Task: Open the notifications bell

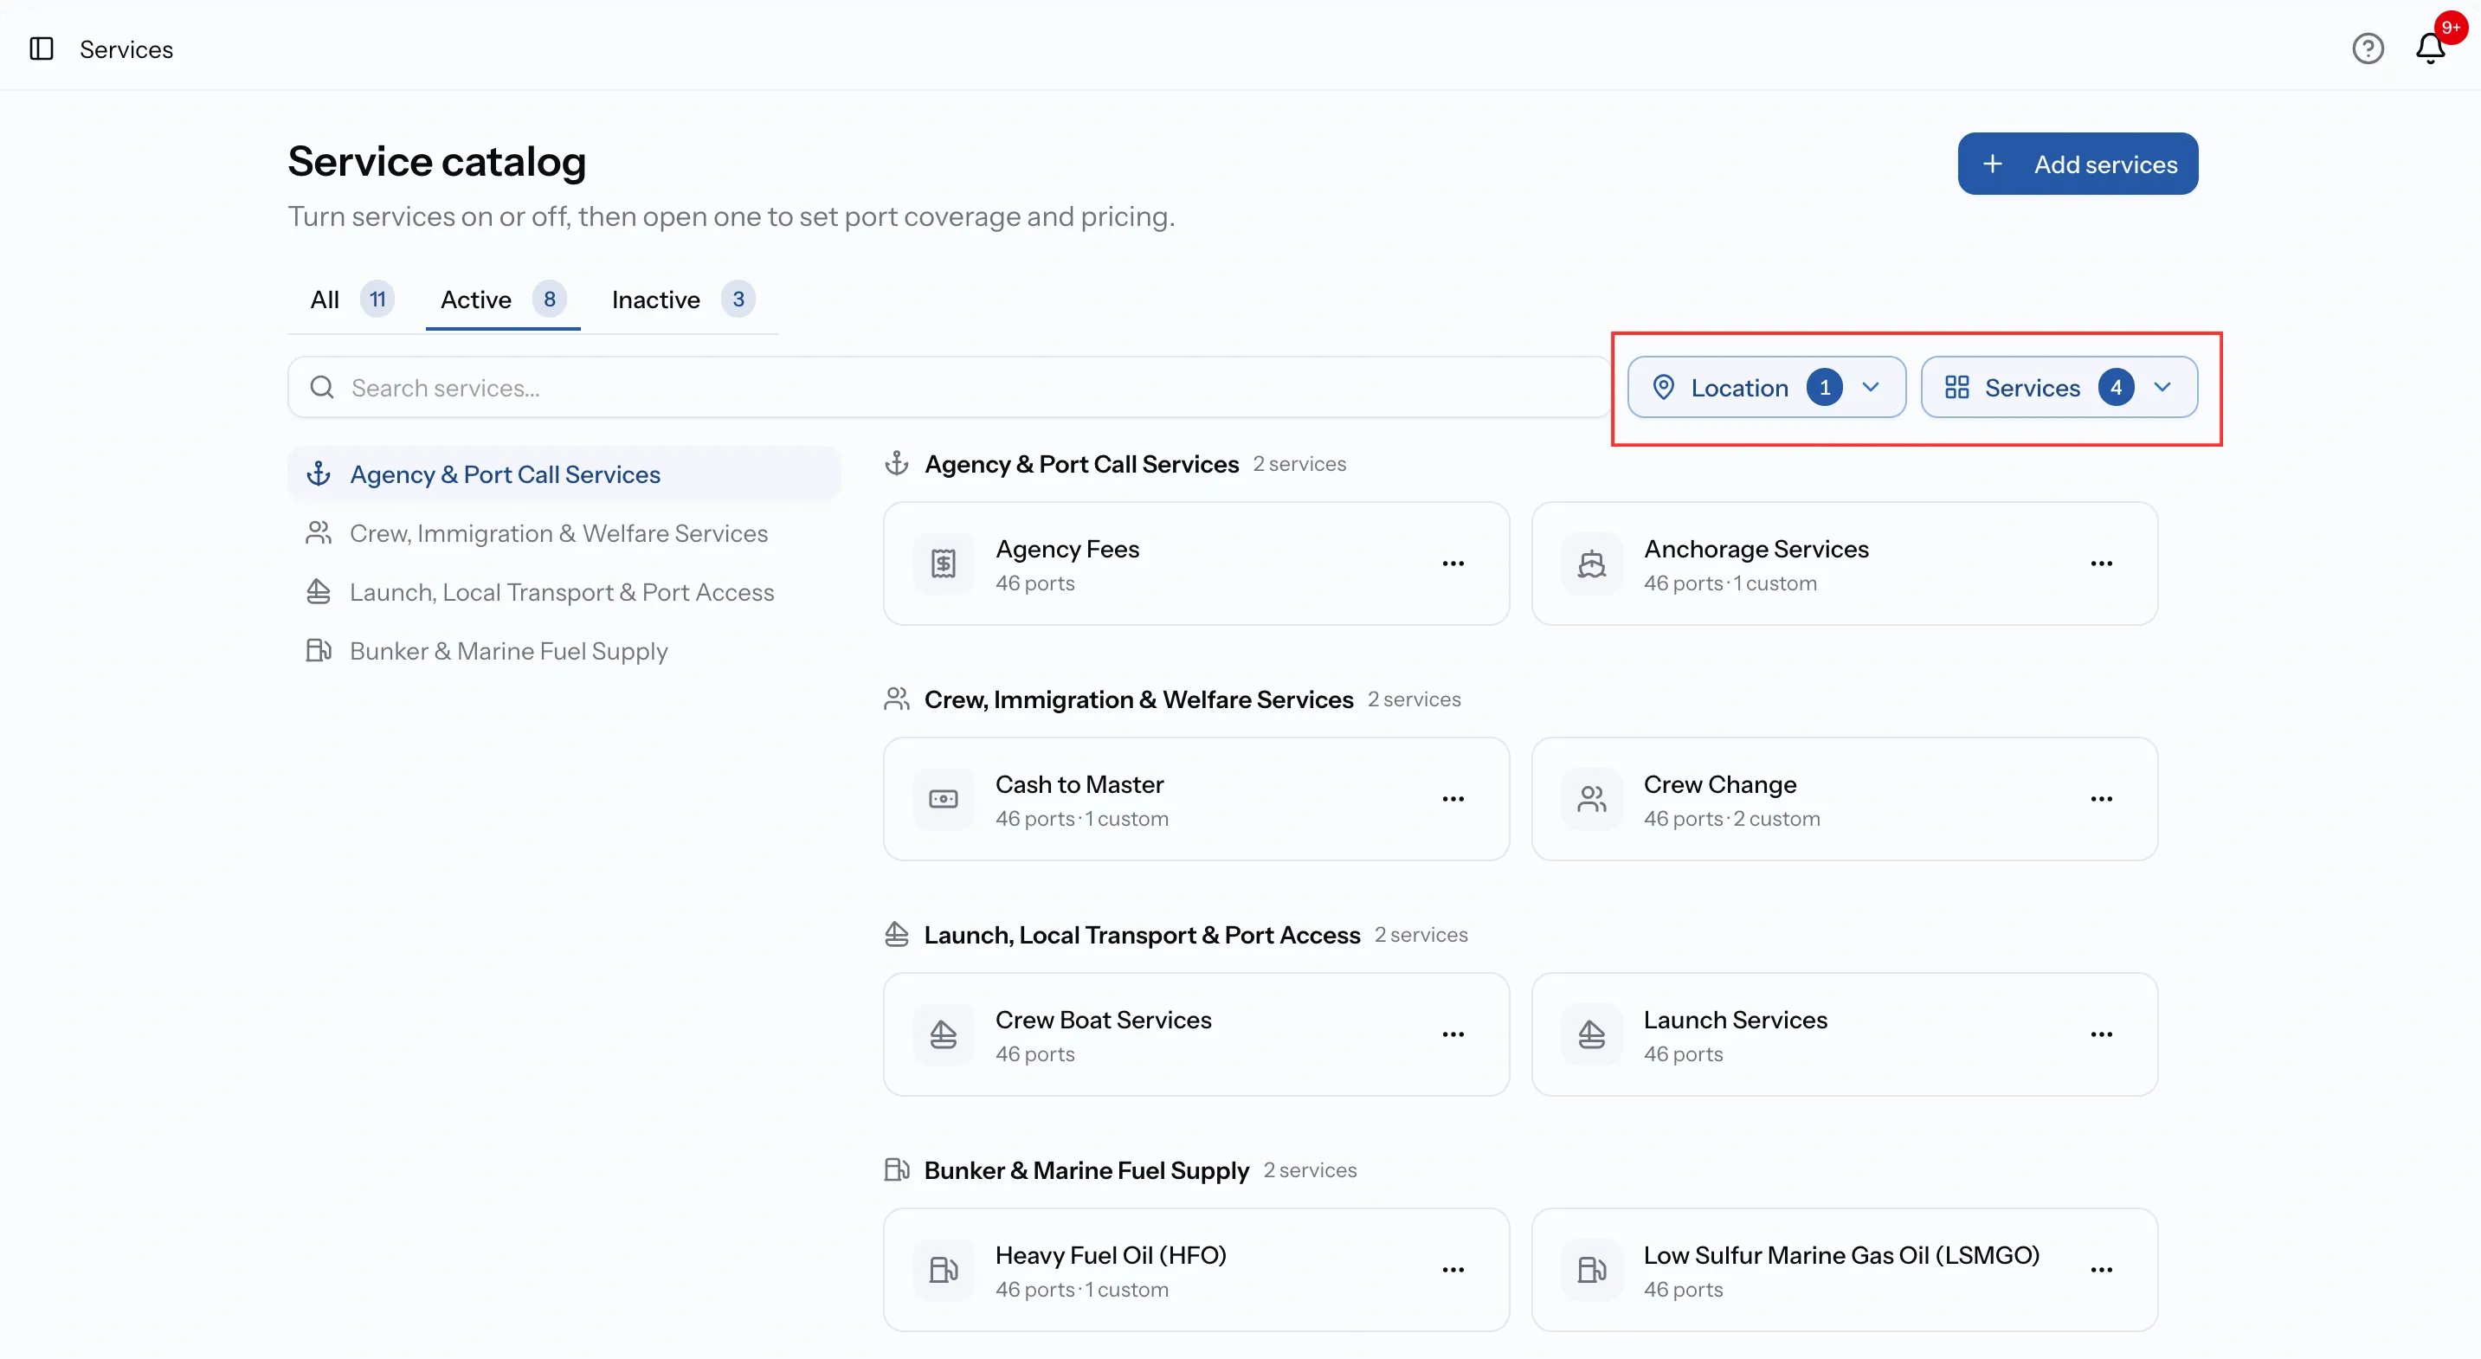Action: (2430, 48)
